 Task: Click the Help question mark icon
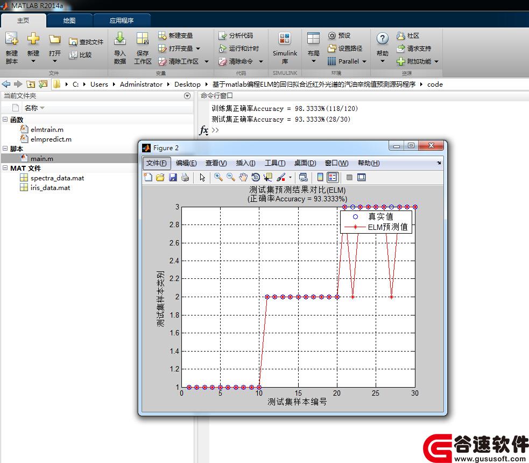(x=382, y=38)
